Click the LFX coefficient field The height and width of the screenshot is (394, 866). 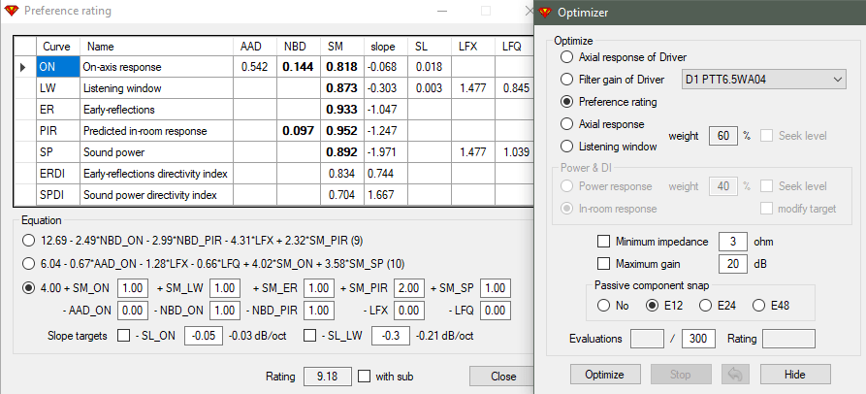[x=410, y=311]
